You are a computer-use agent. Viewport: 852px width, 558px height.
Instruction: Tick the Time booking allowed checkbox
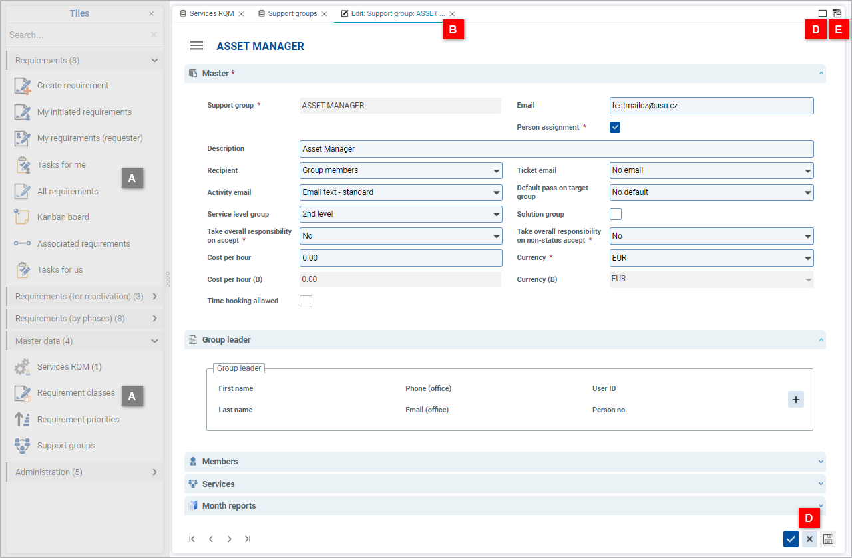click(x=306, y=301)
